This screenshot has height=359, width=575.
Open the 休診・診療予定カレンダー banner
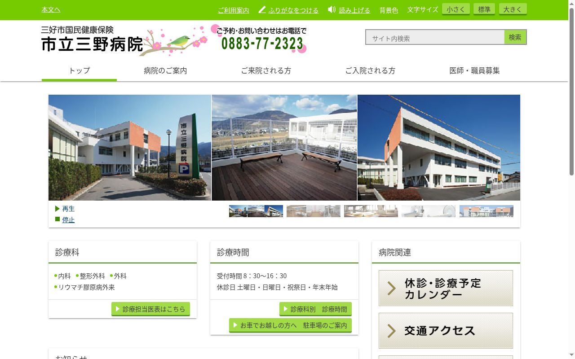tap(446, 288)
